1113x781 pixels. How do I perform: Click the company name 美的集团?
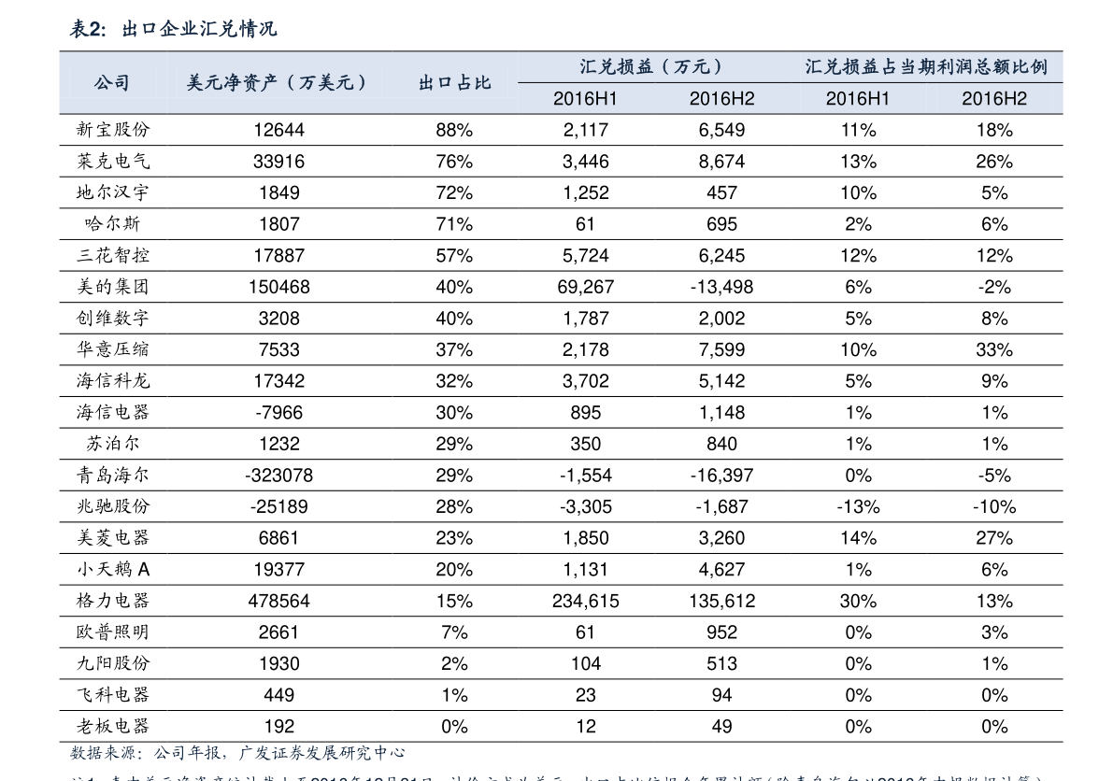click(113, 287)
